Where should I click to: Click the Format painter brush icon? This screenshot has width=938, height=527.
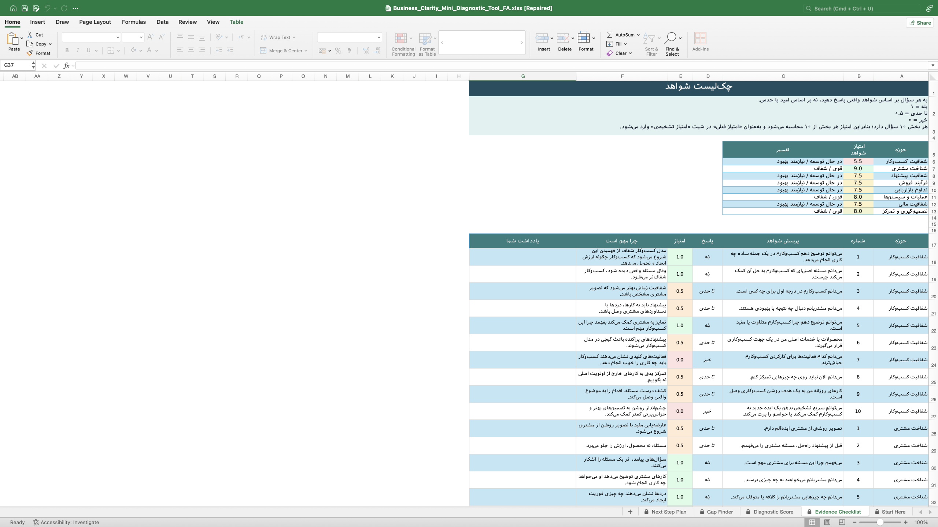(x=30, y=53)
